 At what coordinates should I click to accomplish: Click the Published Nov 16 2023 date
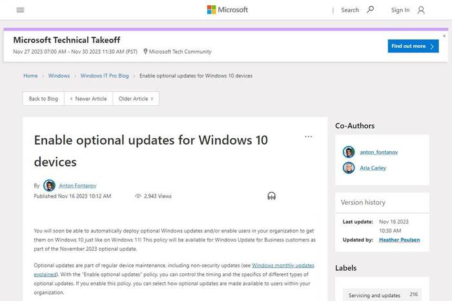pos(72,196)
